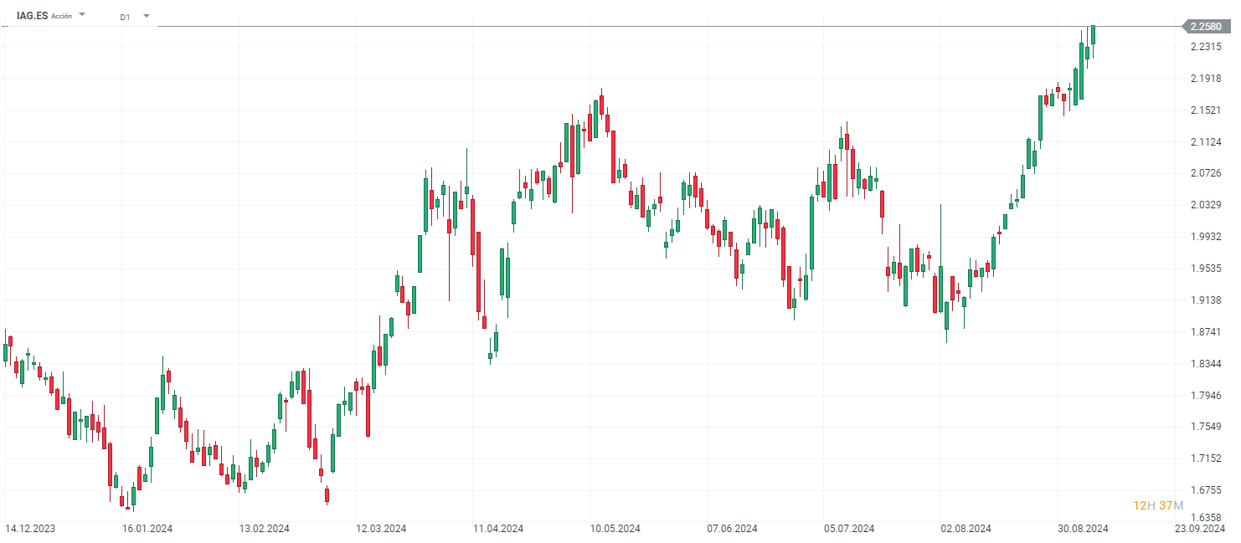Click the 2.1124 price scale label
The height and width of the screenshot is (543, 1241).
coord(1205,142)
